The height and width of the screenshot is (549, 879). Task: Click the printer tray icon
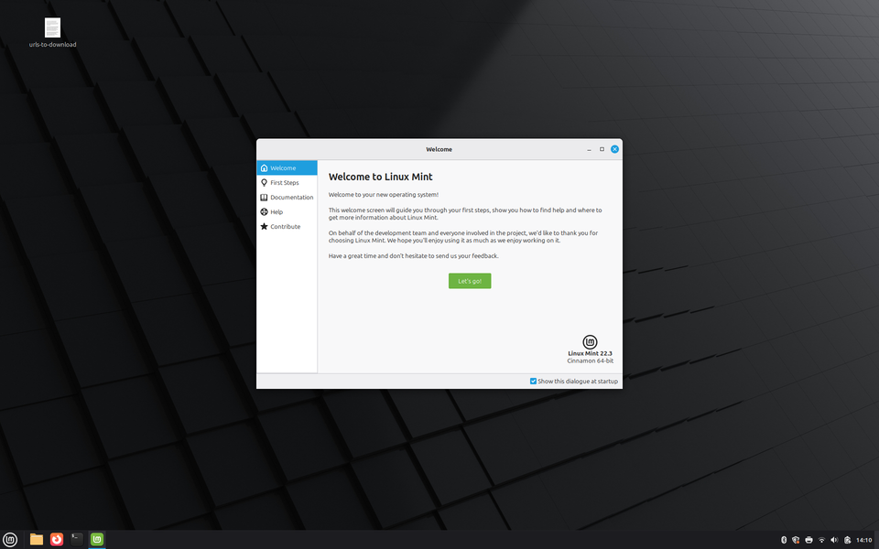[808, 540]
